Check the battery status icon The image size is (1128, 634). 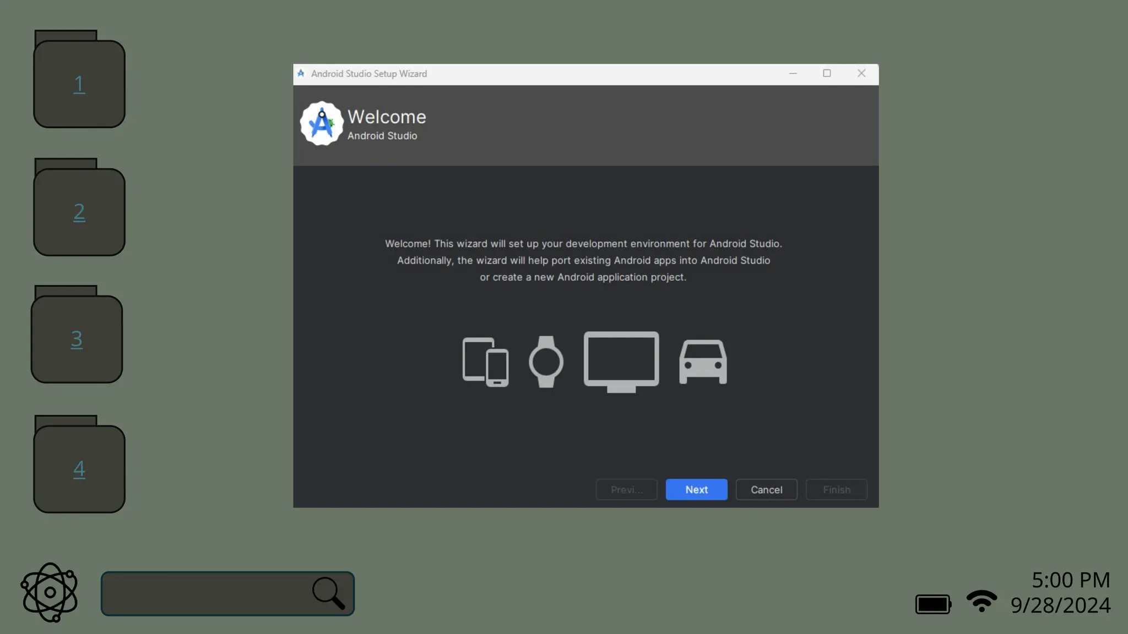pos(933,604)
